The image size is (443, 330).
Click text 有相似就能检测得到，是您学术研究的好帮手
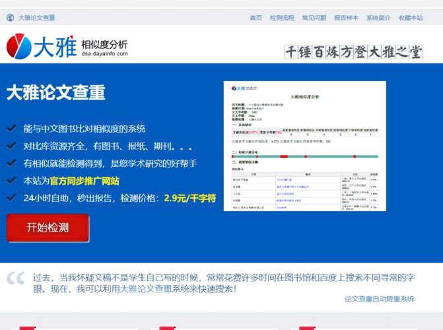pos(110,163)
